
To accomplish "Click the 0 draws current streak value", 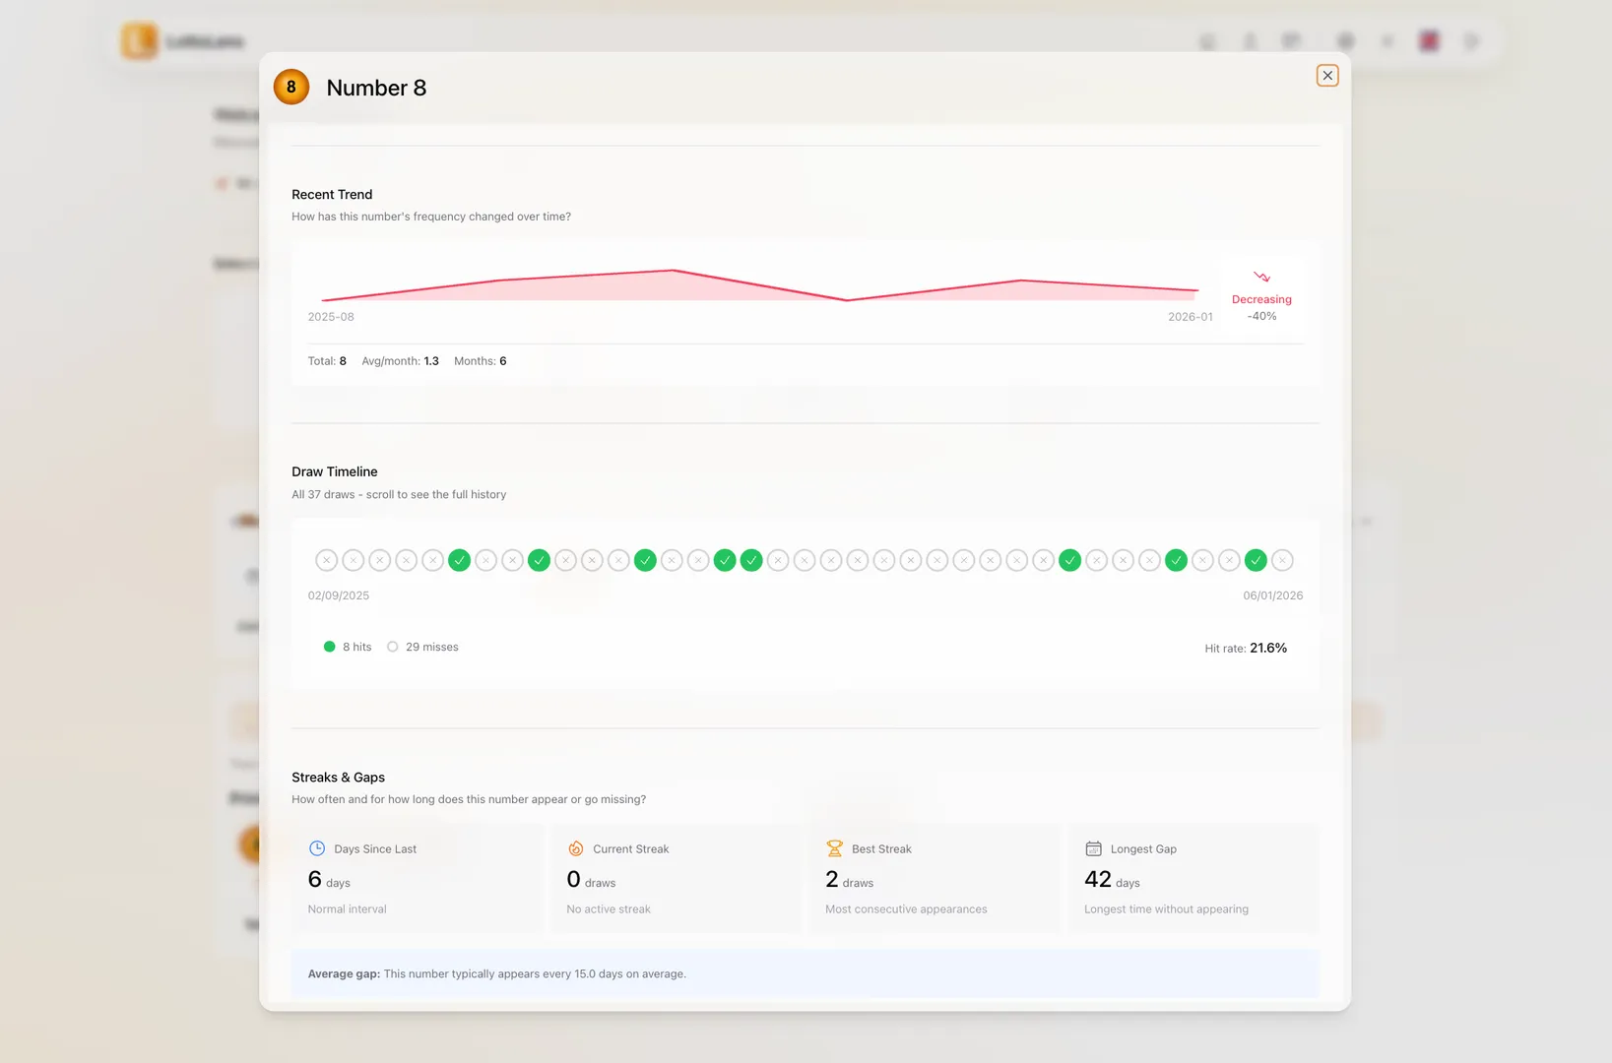I will (591, 880).
